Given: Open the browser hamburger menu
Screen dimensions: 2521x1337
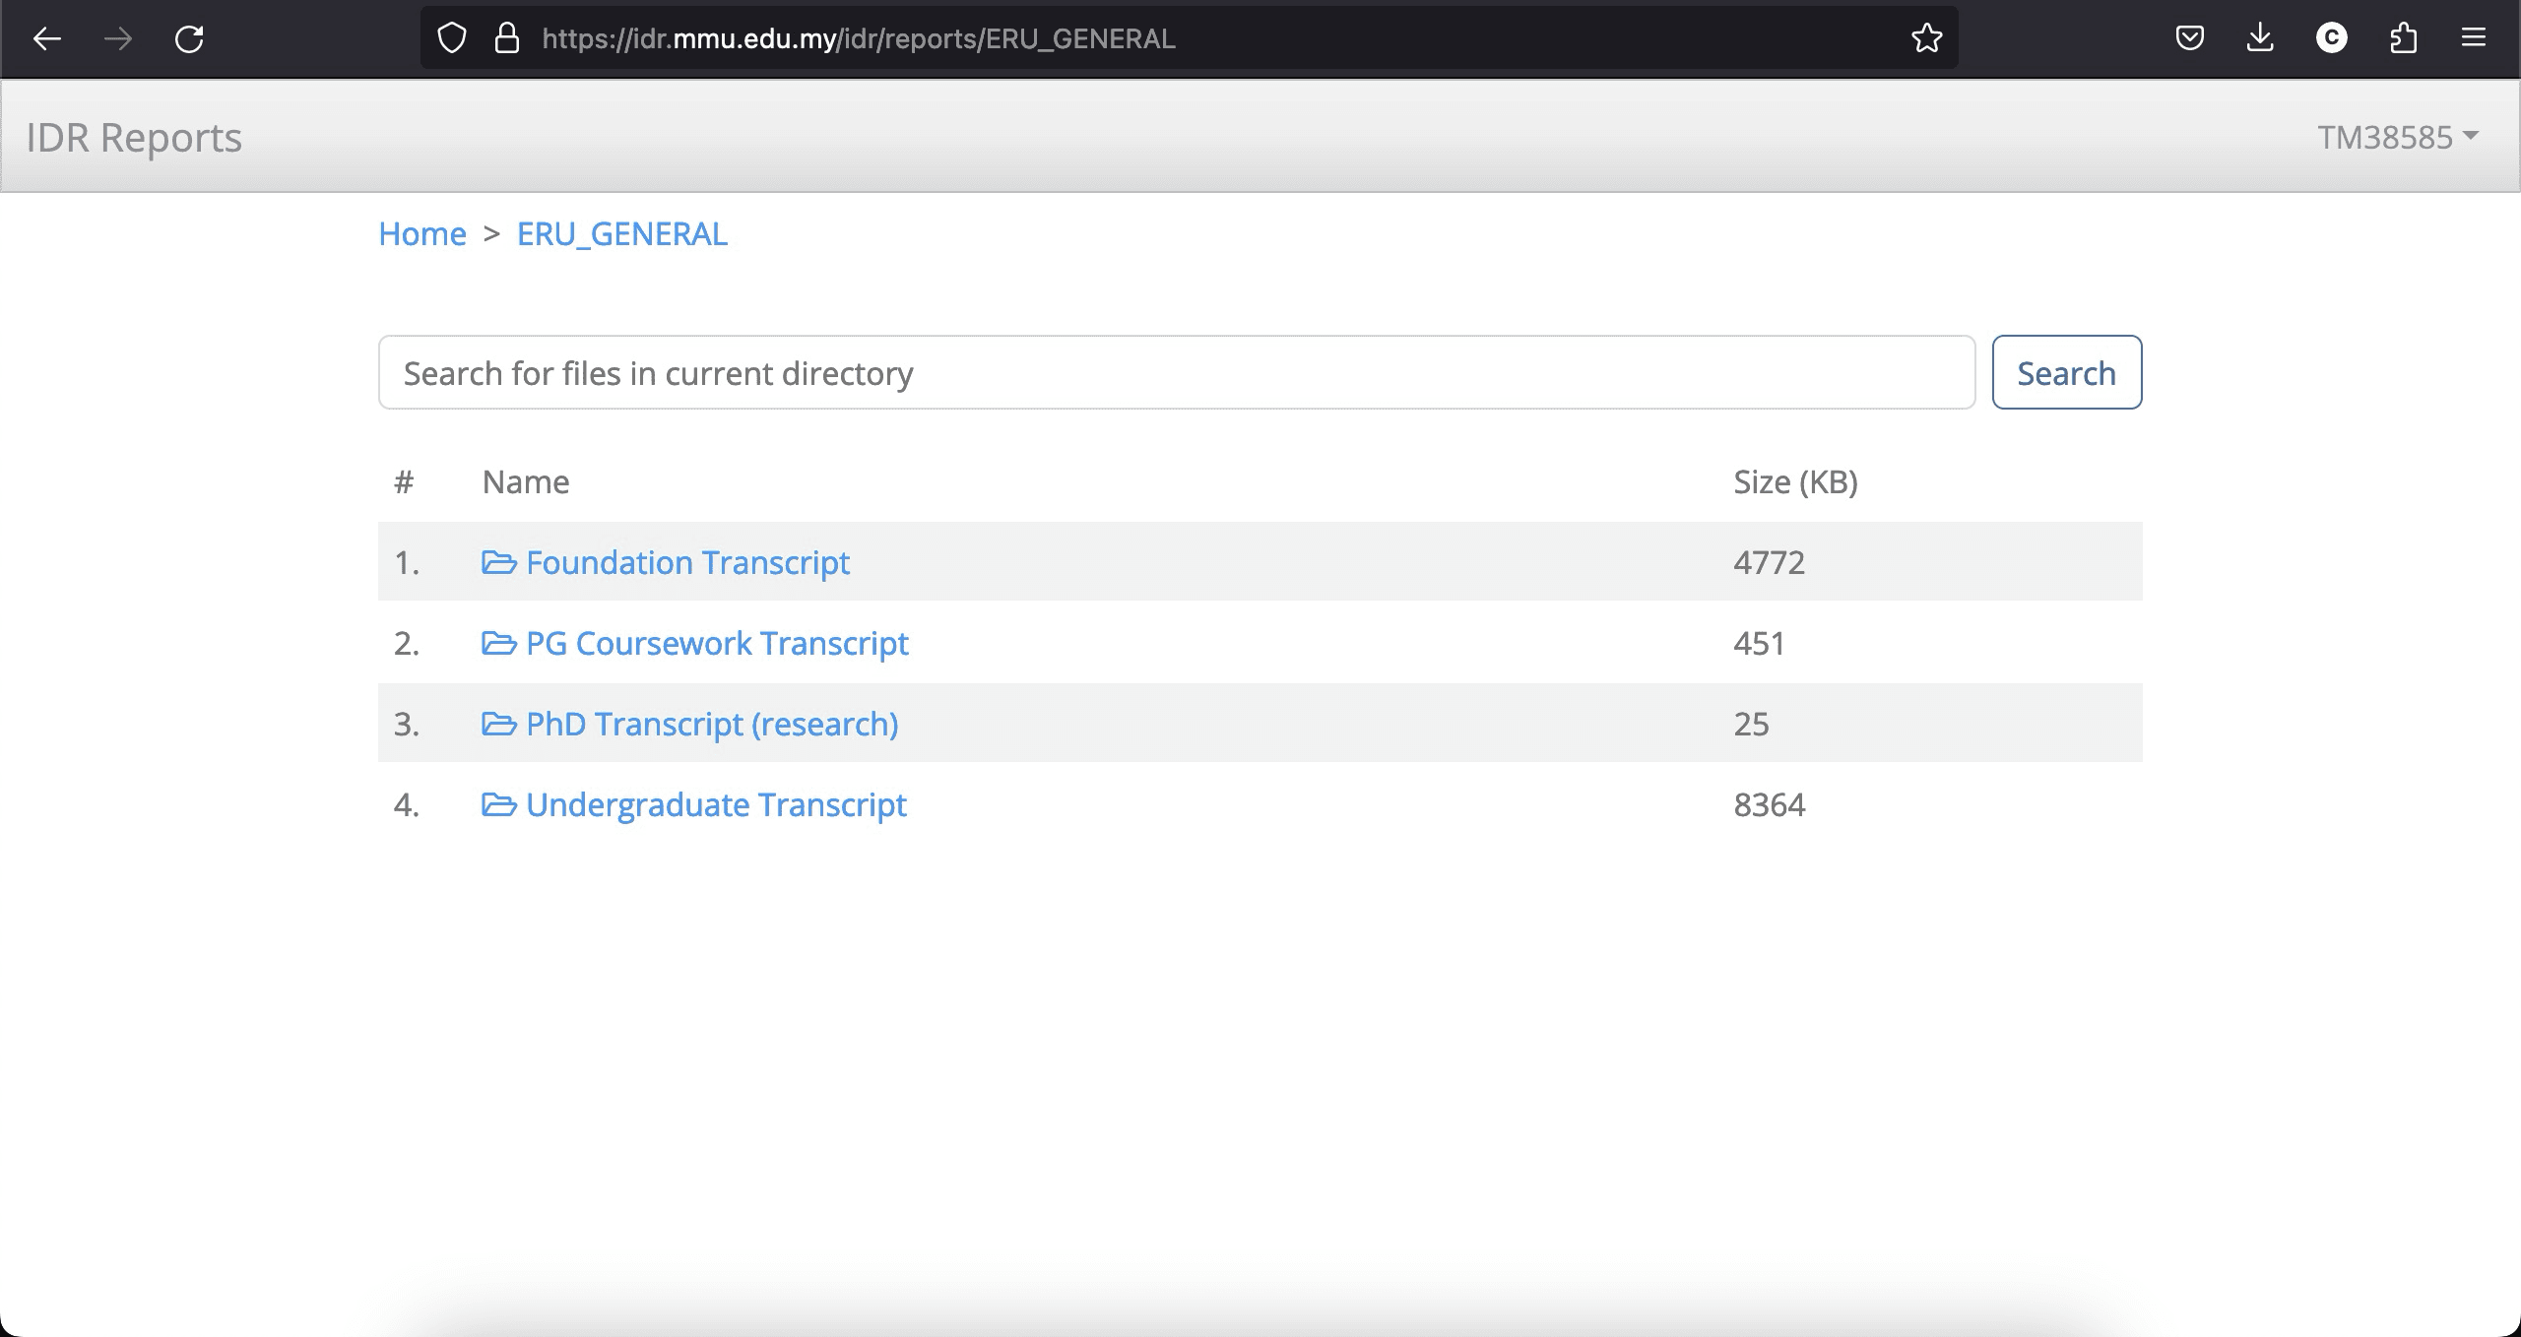Looking at the screenshot, I should (2473, 38).
